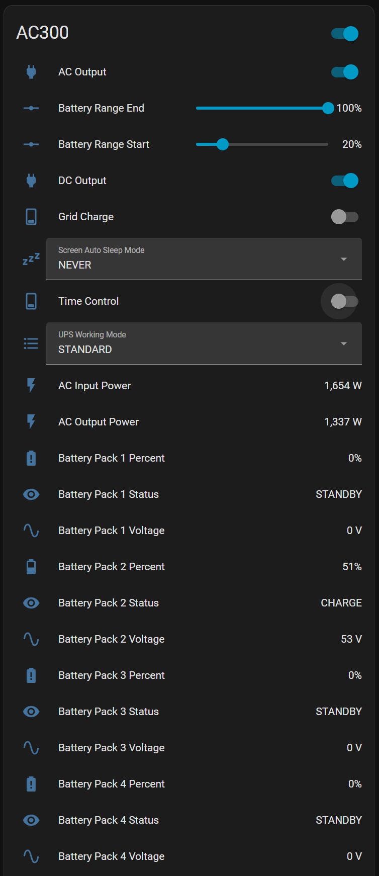Image resolution: width=379 pixels, height=876 pixels.
Task: Click the Battery Range End slider handle
Action: 328,108
